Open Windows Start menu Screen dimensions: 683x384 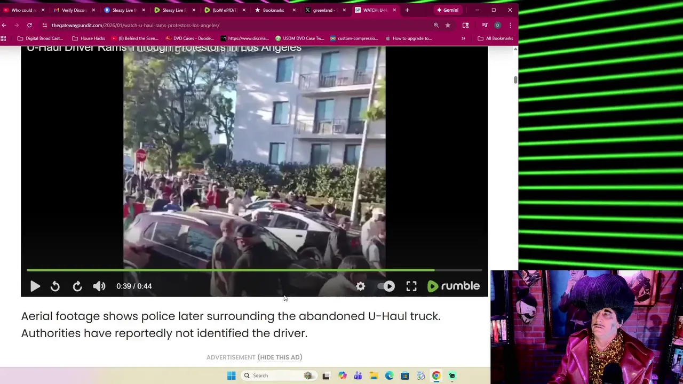coord(231,375)
